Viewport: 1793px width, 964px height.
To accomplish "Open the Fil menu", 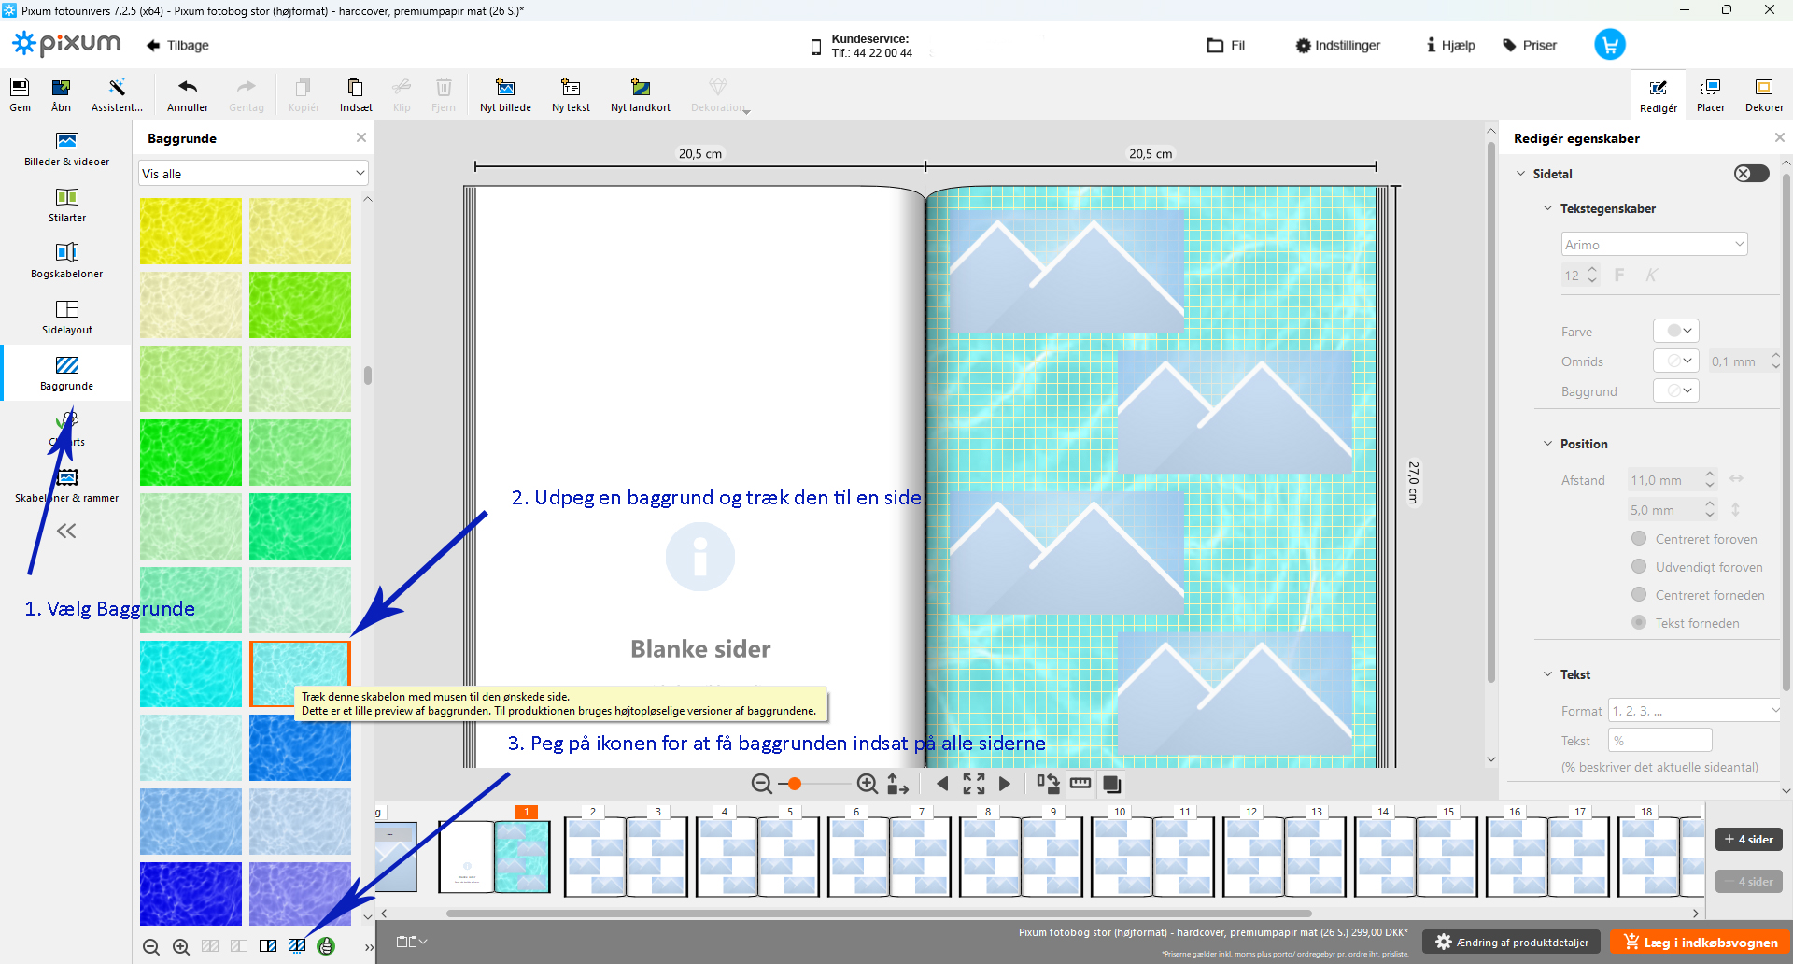I will point(1226,45).
